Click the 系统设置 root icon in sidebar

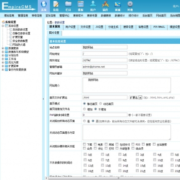3,22
